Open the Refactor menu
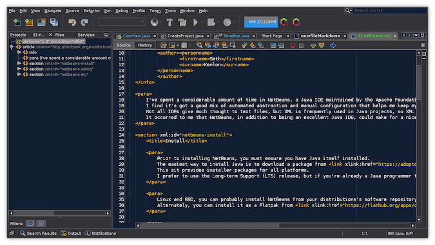This screenshot has width=435, height=245. (x=92, y=11)
